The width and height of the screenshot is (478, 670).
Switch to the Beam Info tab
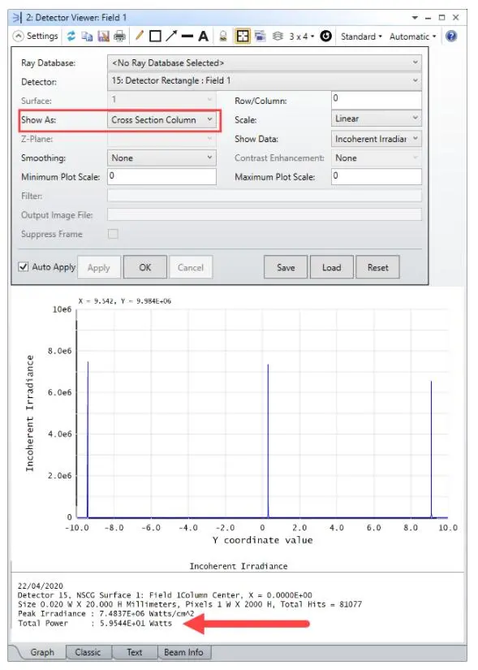click(183, 652)
